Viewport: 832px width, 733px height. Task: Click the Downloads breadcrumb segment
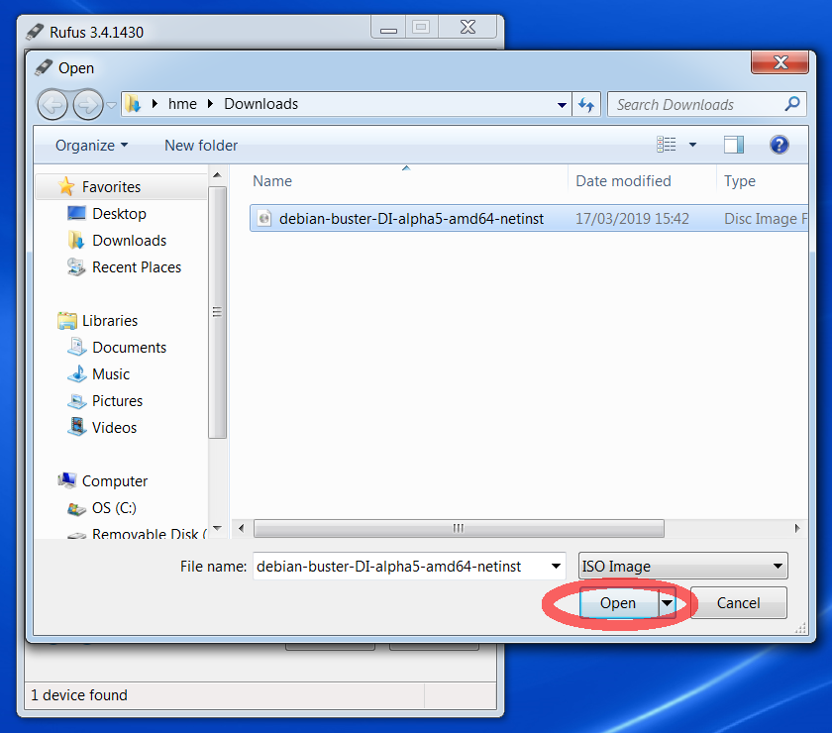tap(261, 104)
